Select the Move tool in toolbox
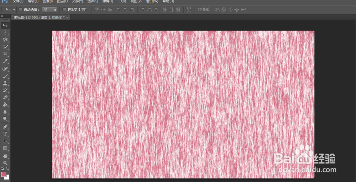The height and width of the screenshot is (182, 356). [x=5, y=25]
